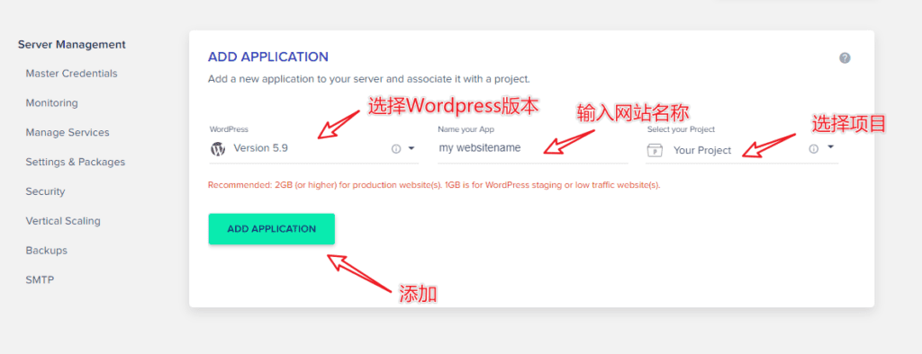Click the green ADD APPLICATION button
The height and width of the screenshot is (354, 922).
point(272,229)
